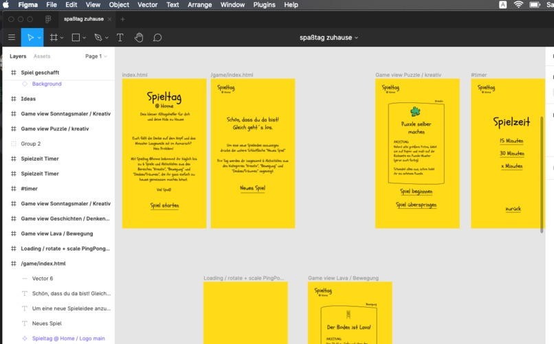Open the Edit menu

click(71, 5)
